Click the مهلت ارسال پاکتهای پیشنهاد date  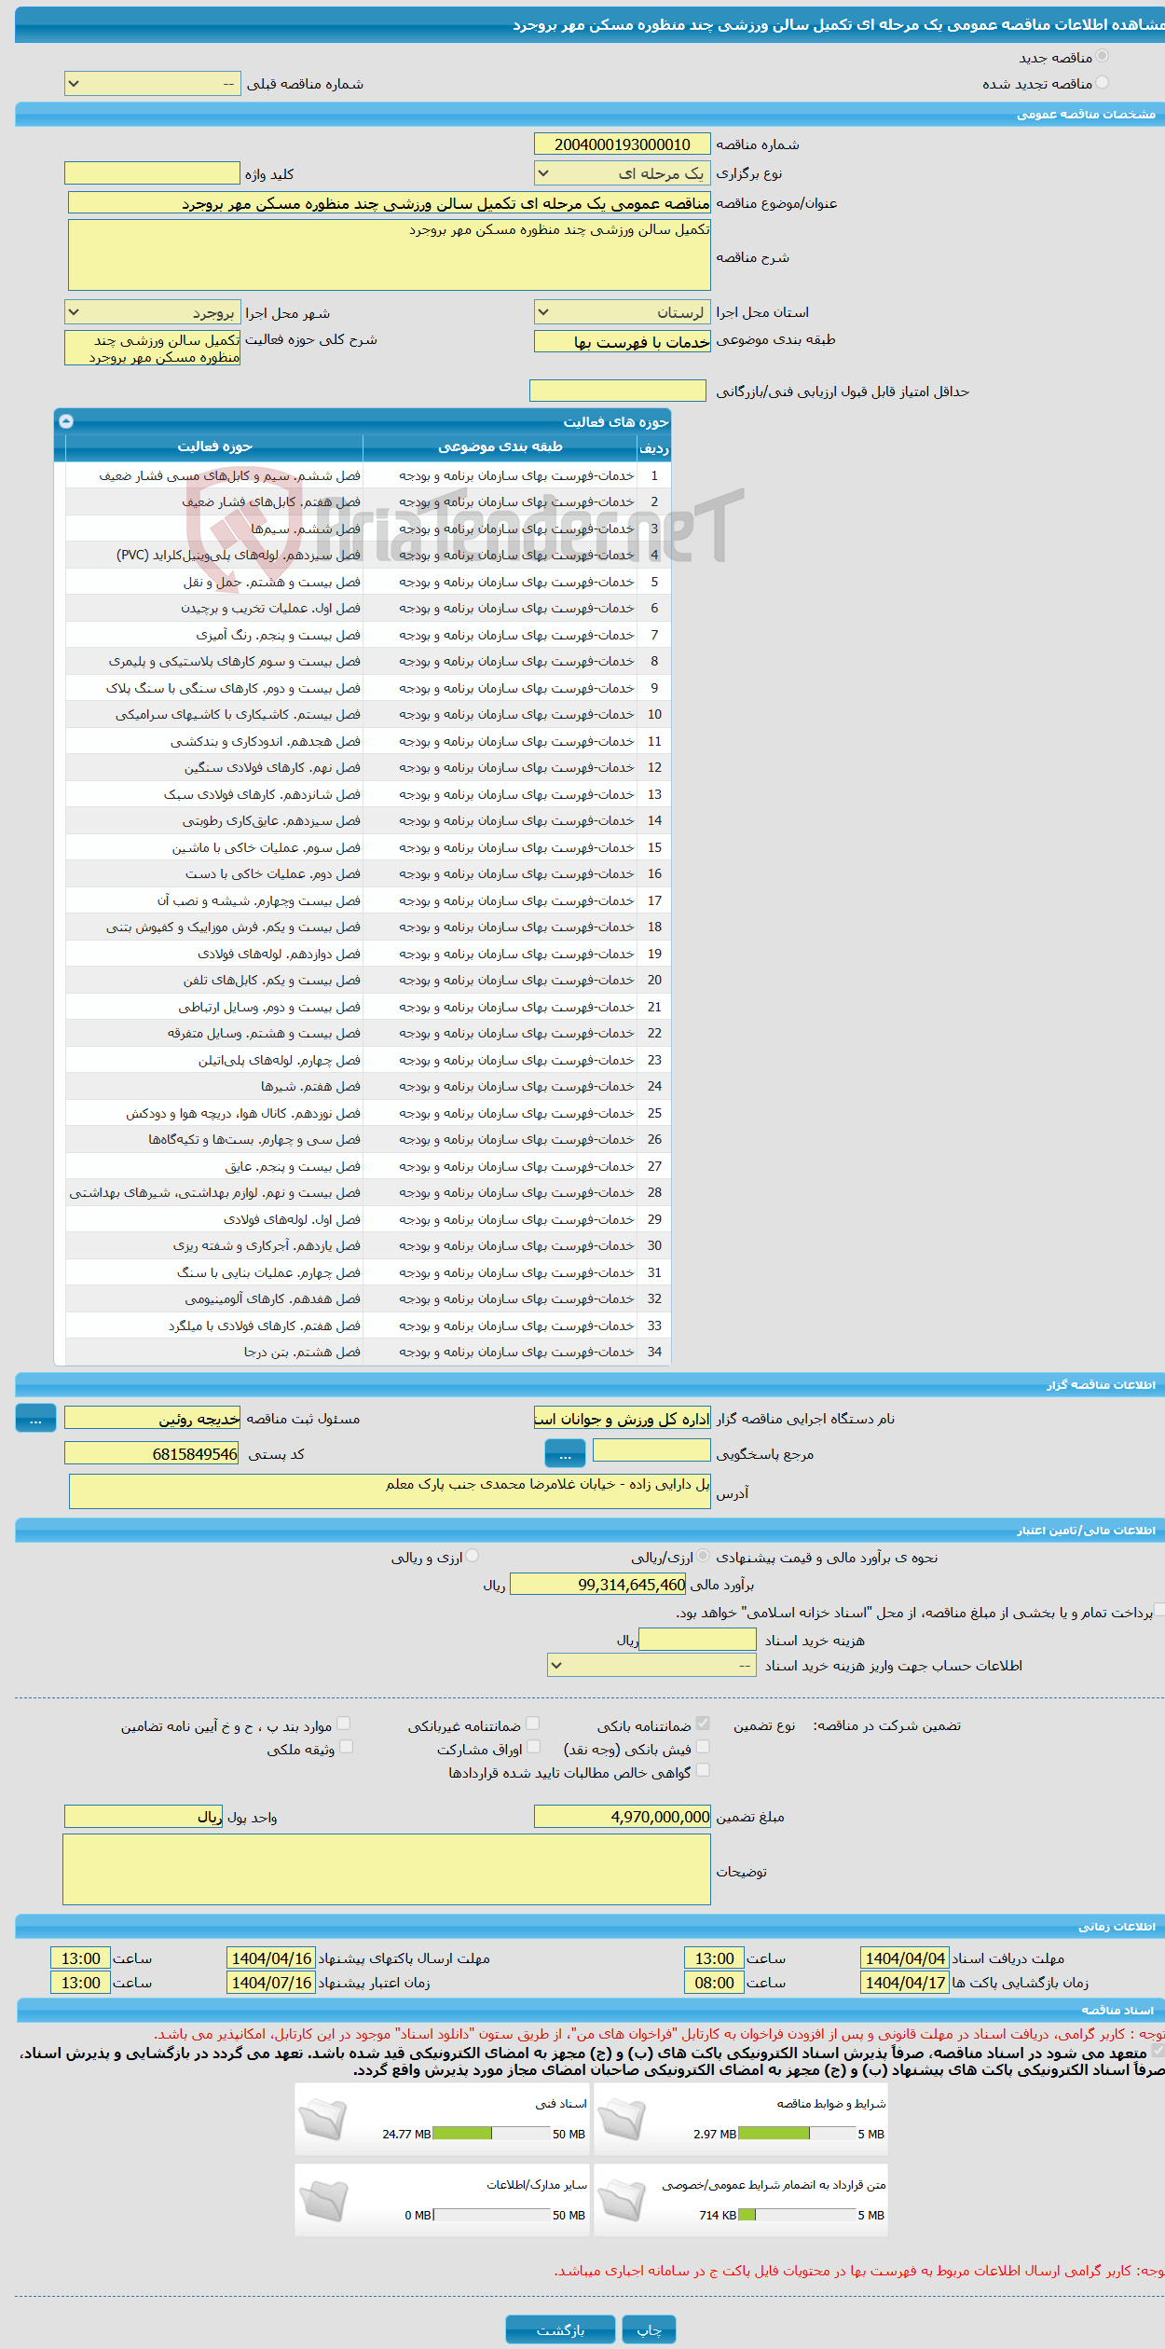click(x=271, y=1958)
